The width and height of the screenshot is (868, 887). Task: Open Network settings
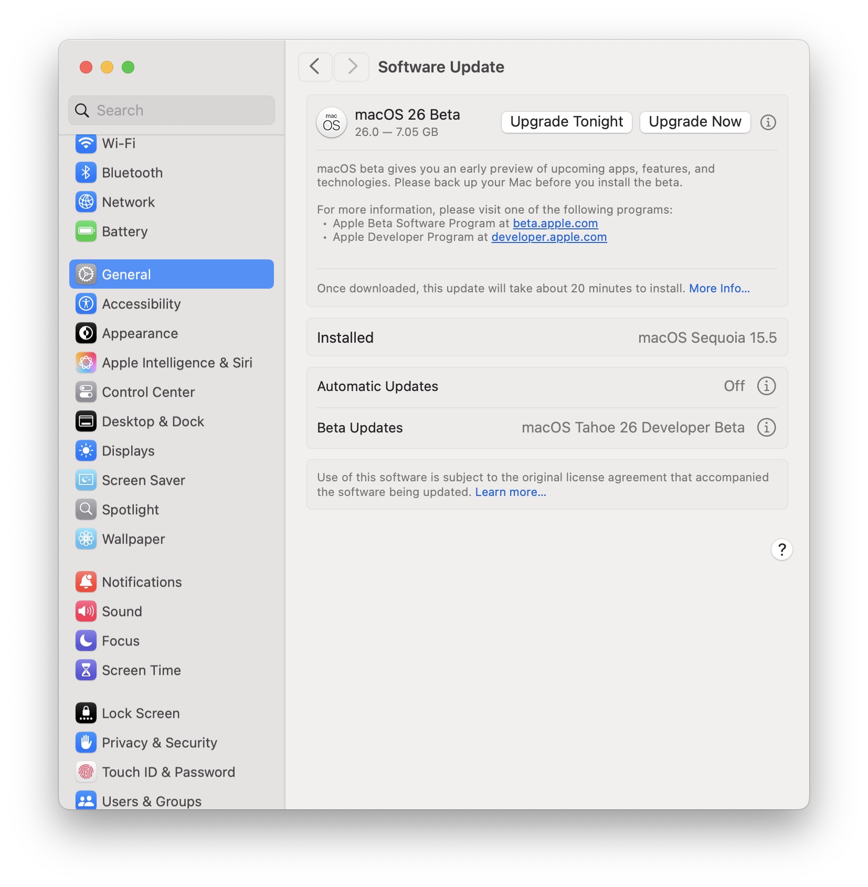pyautogui.click(x=128, y=202)
